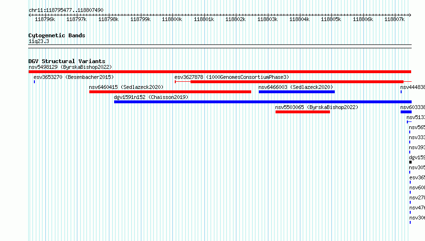Click the 118806k ruler position

point(362,19)
